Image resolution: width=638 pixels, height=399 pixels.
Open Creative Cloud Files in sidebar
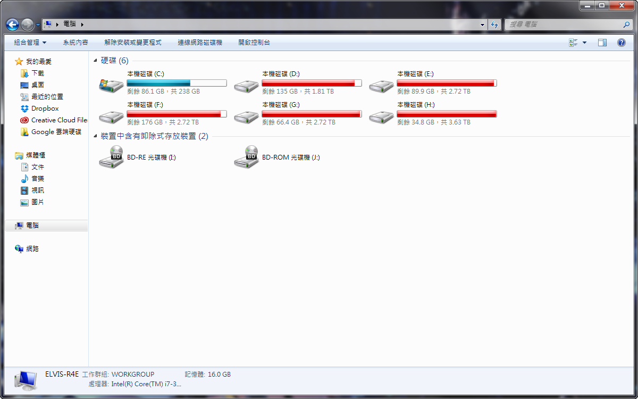tap(54, 120)
